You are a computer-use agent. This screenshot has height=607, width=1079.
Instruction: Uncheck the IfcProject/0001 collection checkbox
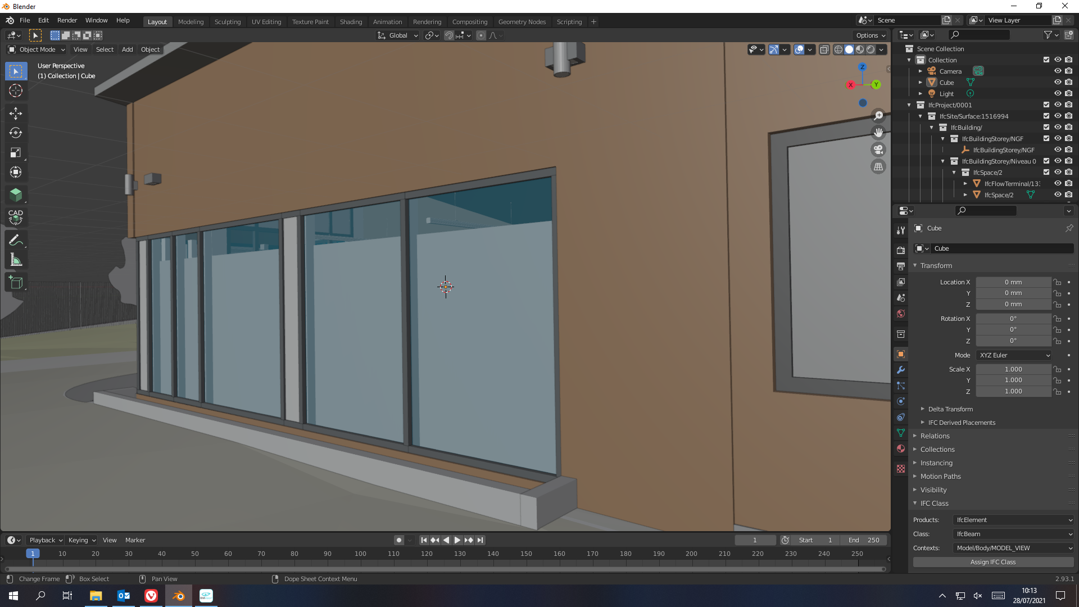point(1046,105)
